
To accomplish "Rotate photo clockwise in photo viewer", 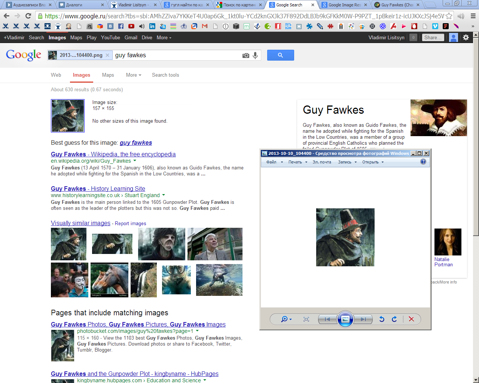I will (394, 319).
